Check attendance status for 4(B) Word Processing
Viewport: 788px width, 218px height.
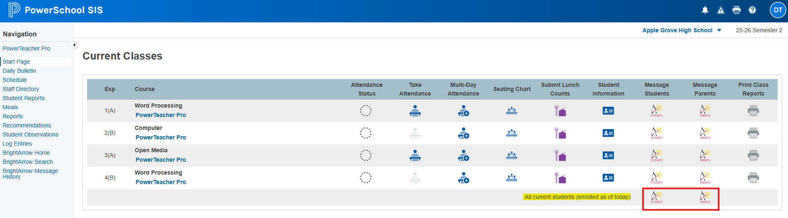pyautogui.click(x=366, y=178)
